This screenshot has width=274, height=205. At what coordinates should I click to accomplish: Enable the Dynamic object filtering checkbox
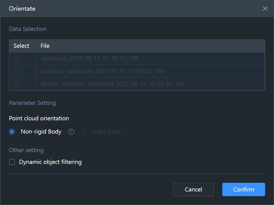[x=12, y=162]
